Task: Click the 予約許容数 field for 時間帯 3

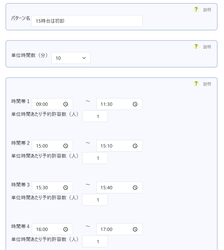Action: [x=95, y=200]
